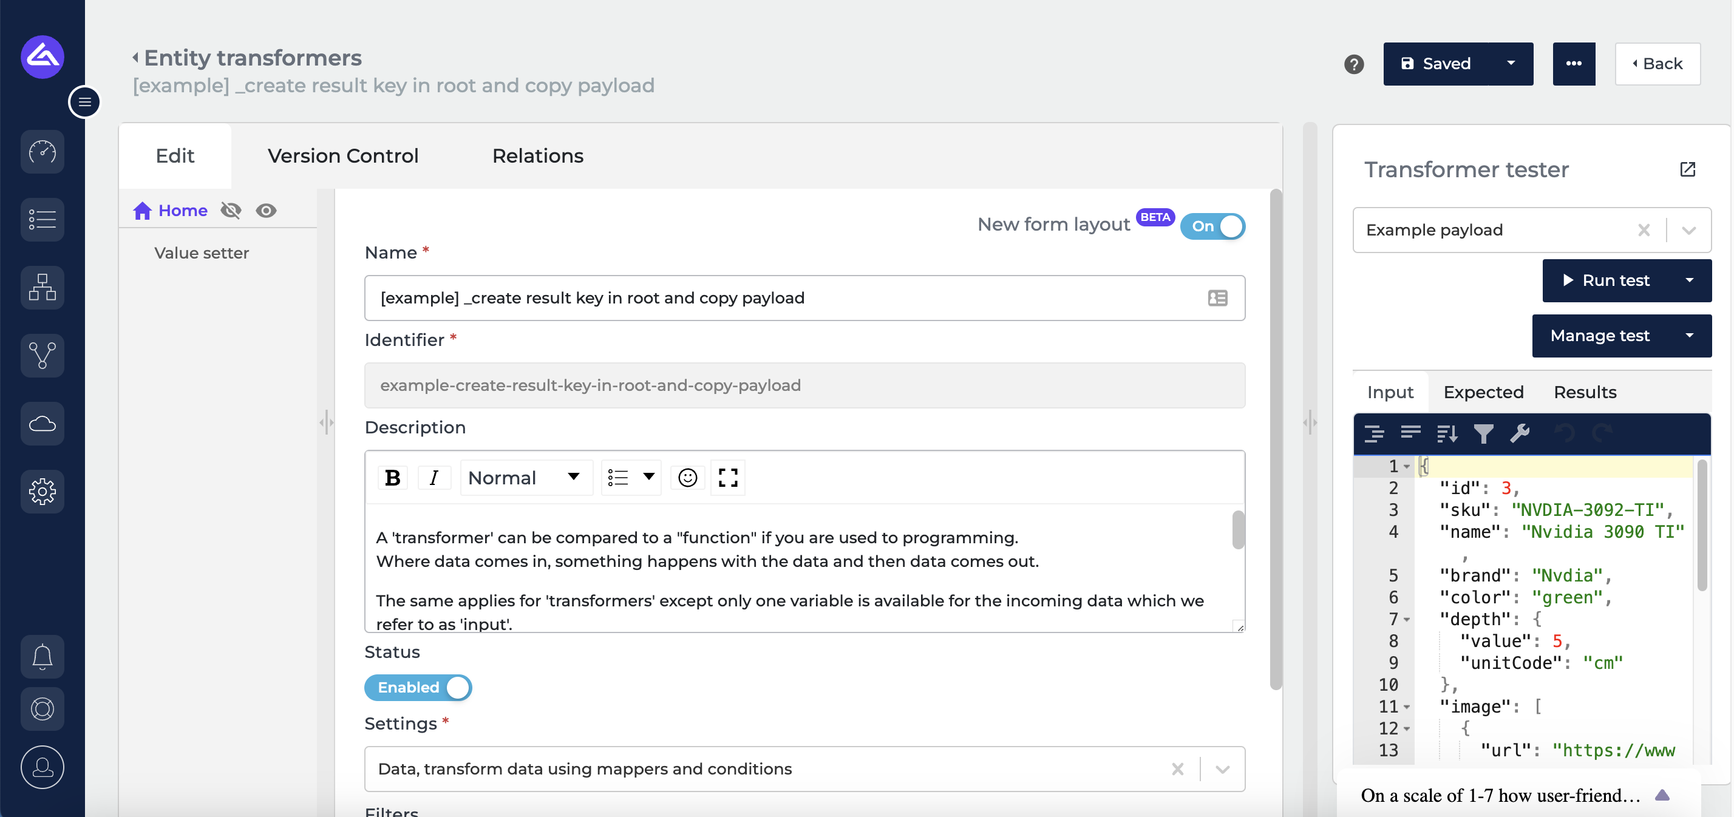Switch to the Version Control tab
Viewport: 1734px width, 817px height.
342,155
